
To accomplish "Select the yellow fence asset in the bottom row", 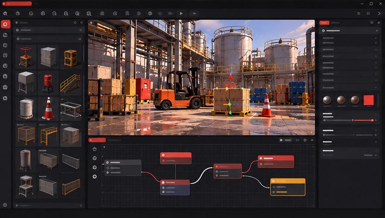I will (x=71, y=186).
